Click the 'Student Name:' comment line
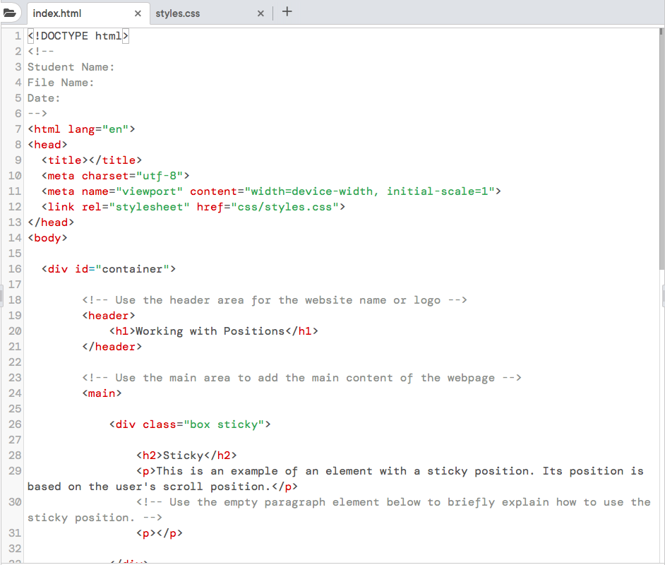The width and height of the screenshot is (665, 565). [x=71, y=67]
